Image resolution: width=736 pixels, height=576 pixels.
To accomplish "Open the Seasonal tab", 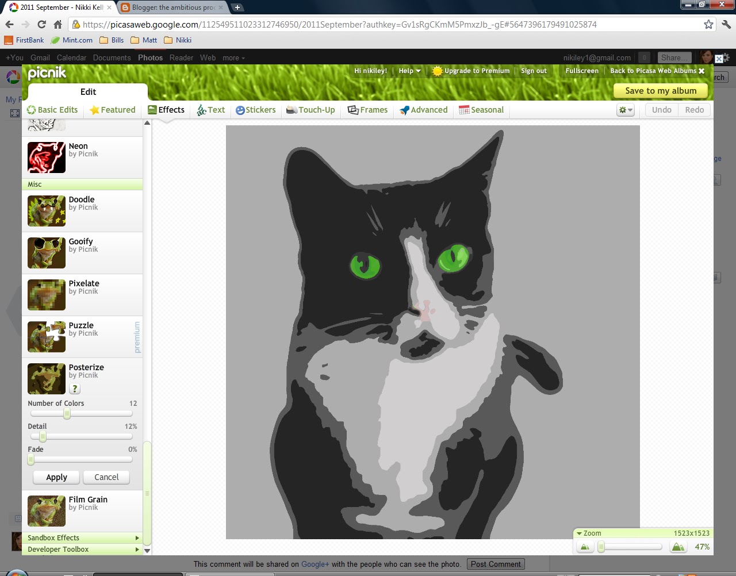I will (481, 110).
